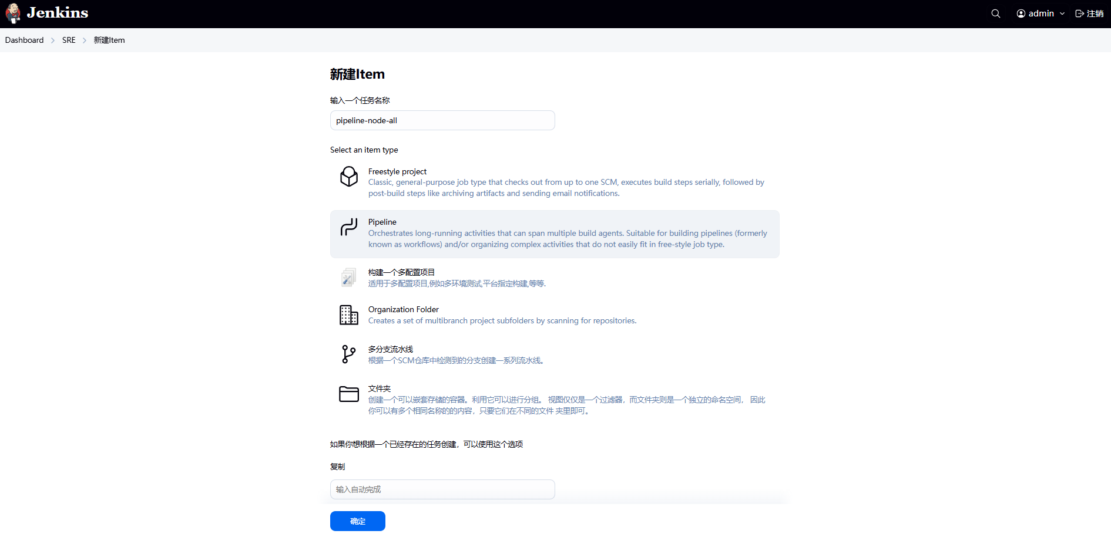The width and height of the screenshot is (1111, 534).
Task: Pick the multibranch pipeline branch icon
Action: coord(349,354)
